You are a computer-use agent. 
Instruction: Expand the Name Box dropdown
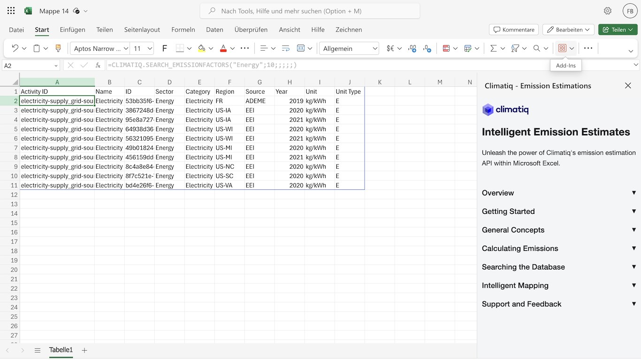click(56, 66)
